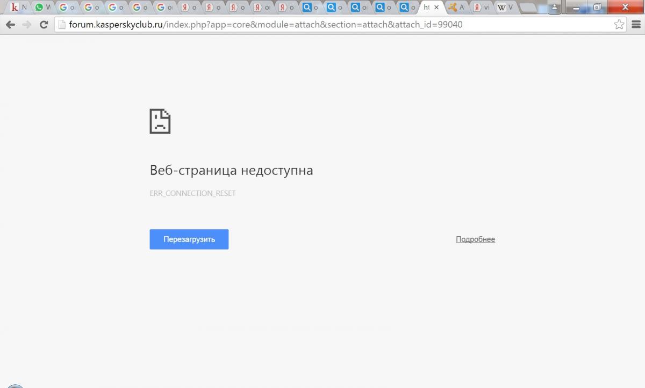Bookmark this page with the star icon

point(619,25)
